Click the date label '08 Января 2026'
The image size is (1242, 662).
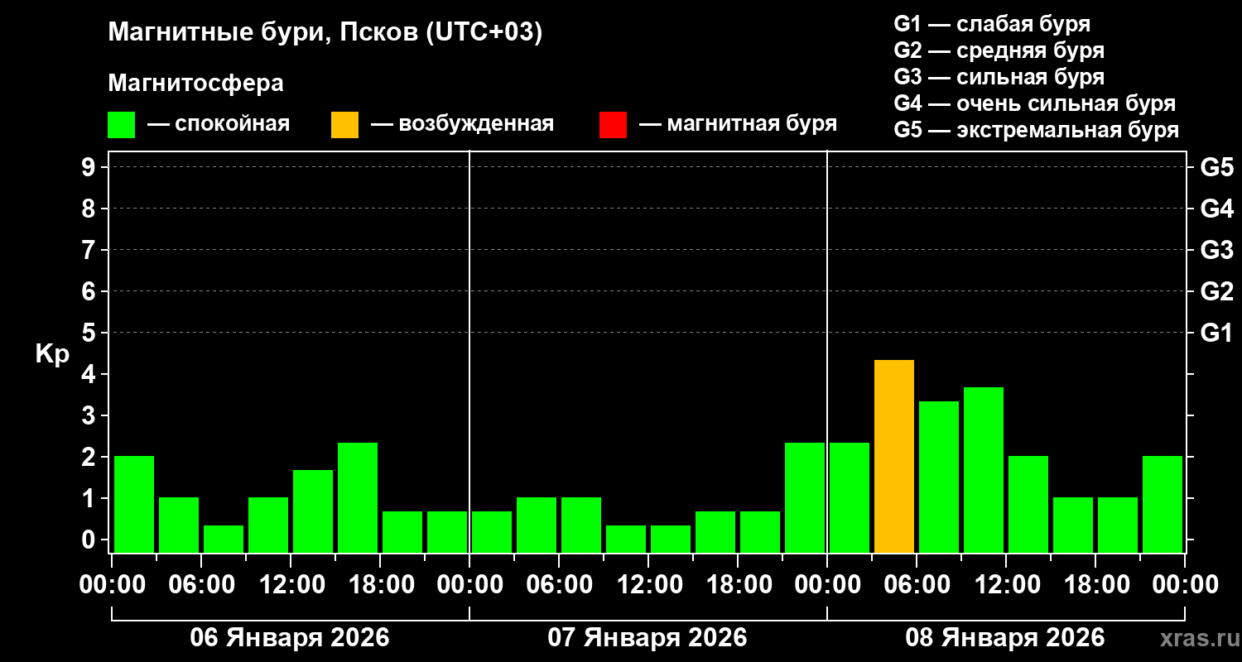coord(1005,638)
